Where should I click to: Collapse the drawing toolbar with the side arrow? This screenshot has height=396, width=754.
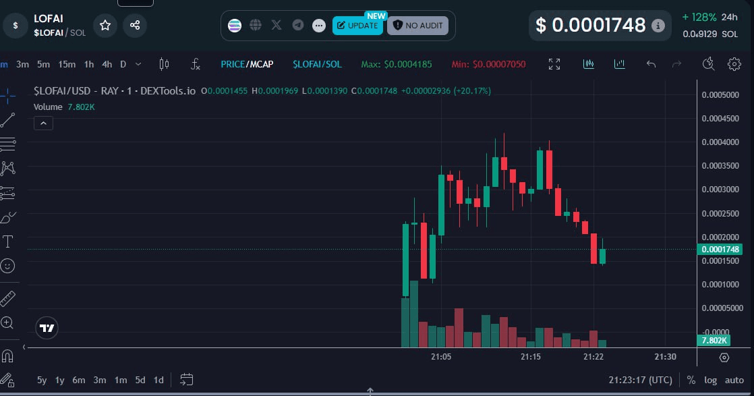click(24, 347)
